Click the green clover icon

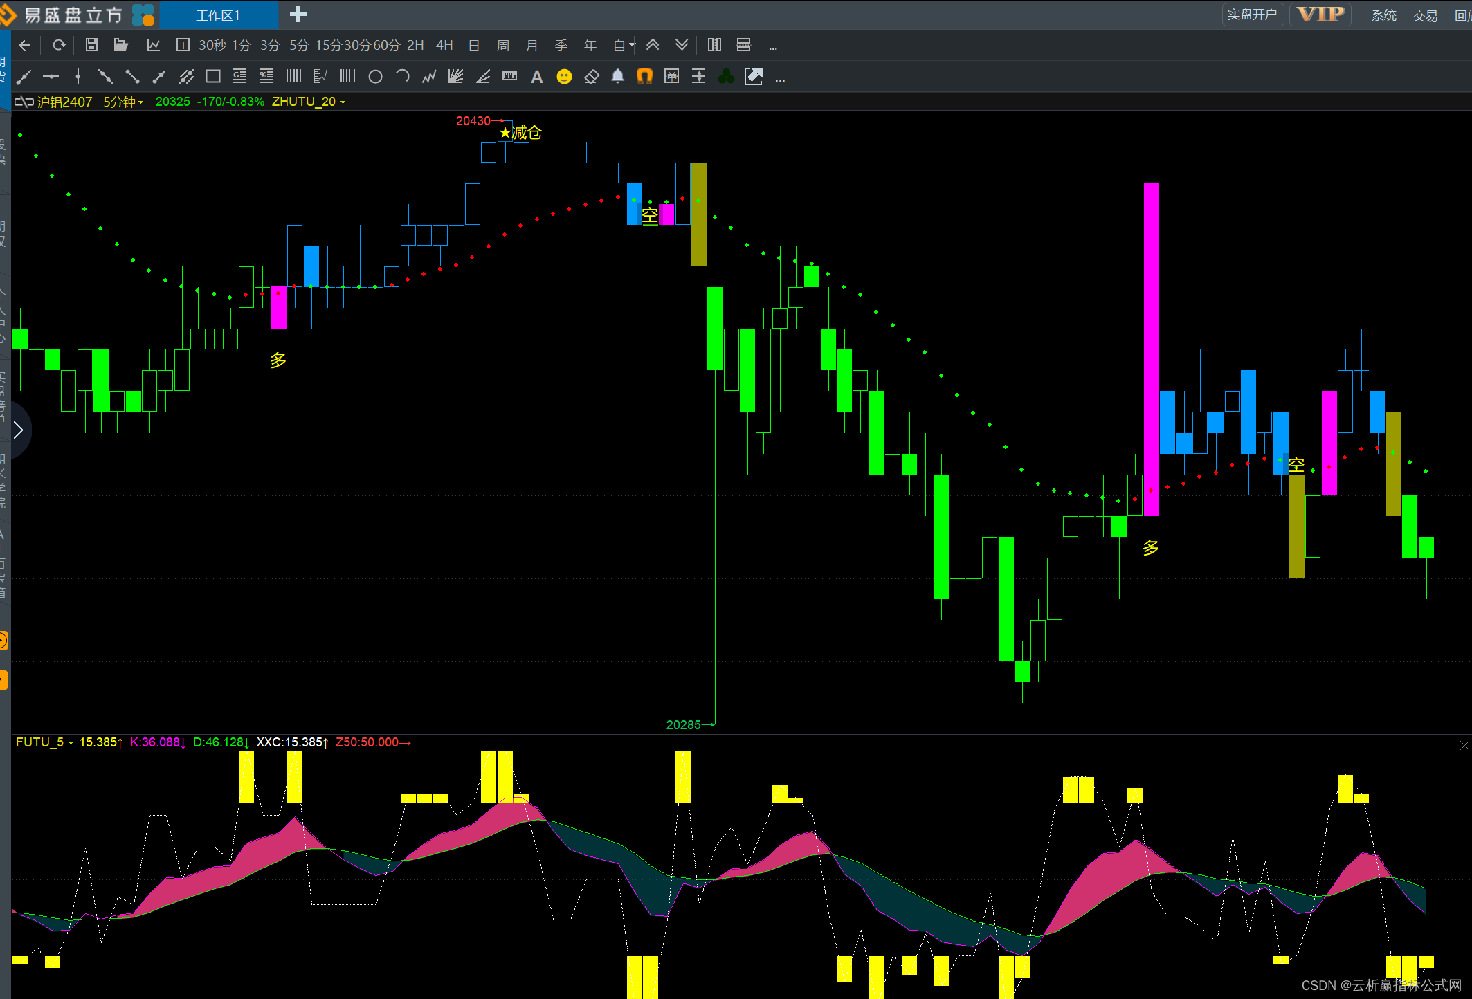[726, 77]
